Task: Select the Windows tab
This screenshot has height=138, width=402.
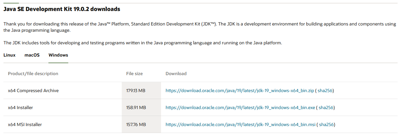Action: tap(58, 55)
